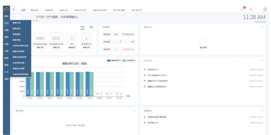
Task: Click the document icon beside 智慧农业分拣系统说明书
Action: coord(145,87)
